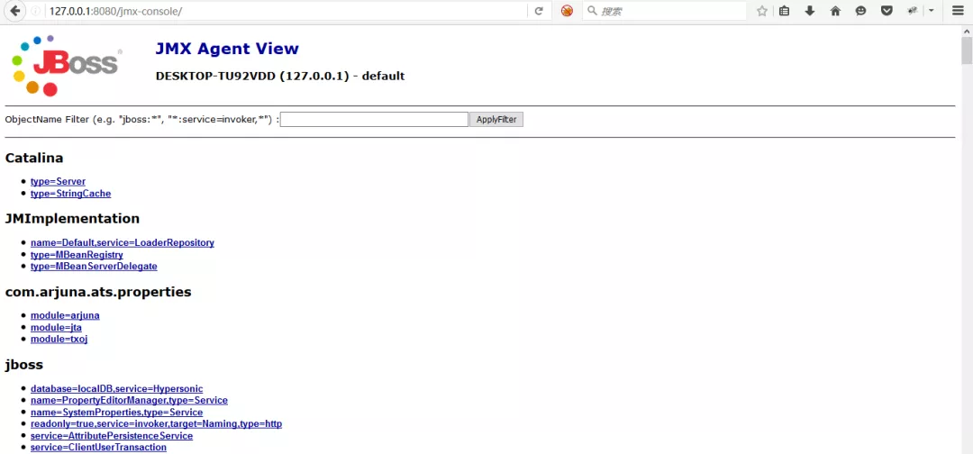The image size is (973, 454).
Task: Open the type=Server link
Action: click(58, 182)
